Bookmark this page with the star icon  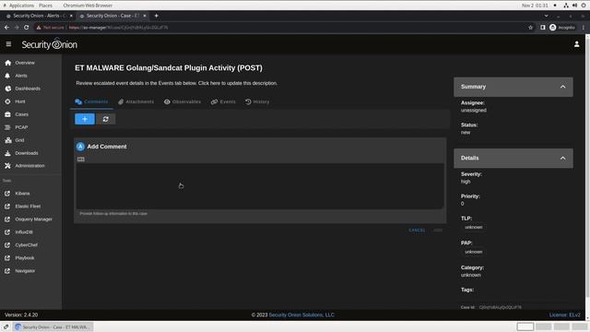click(531, 28)
